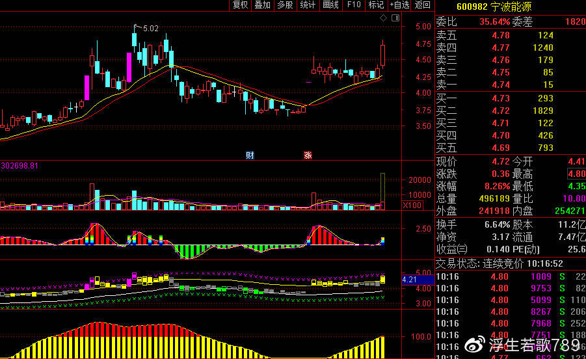Click 返回 to go back

pyautogui.click(x=423, y=5)
